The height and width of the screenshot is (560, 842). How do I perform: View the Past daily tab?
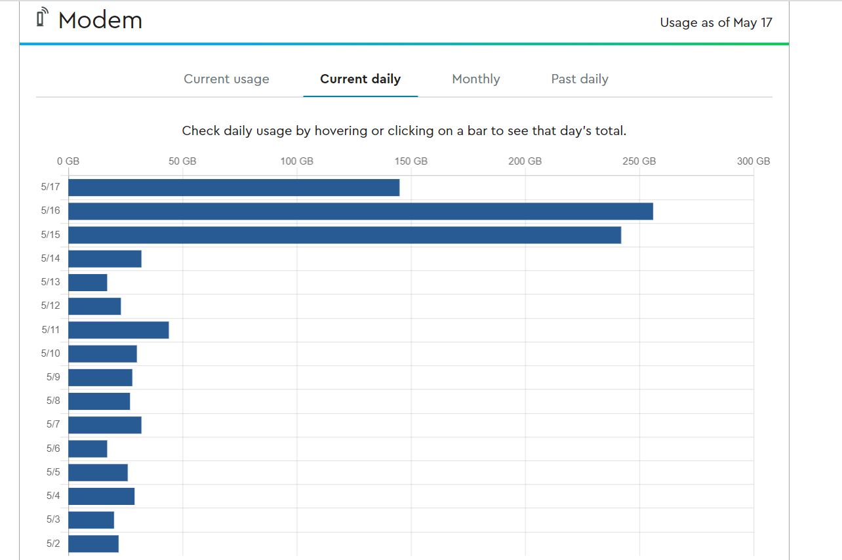pos(579,79)
